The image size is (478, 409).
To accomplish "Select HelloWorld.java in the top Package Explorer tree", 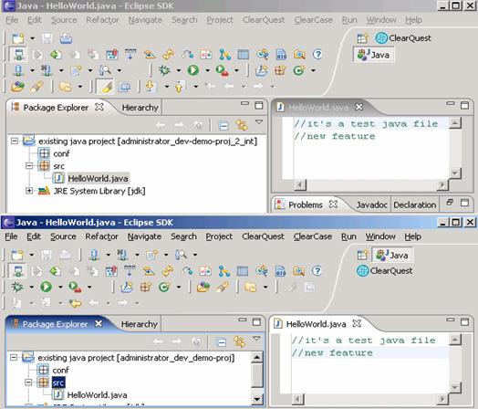I will [98, 178].
